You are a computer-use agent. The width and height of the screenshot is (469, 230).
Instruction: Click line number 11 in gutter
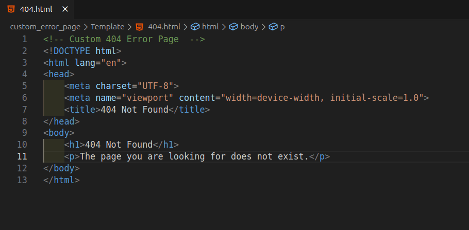pos(22,156)
